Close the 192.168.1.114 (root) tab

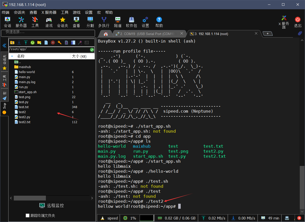coord(256,33)
